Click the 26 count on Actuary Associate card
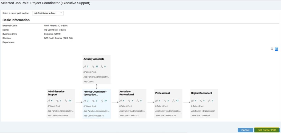This screenshot has height=133, width=281. 97,66
